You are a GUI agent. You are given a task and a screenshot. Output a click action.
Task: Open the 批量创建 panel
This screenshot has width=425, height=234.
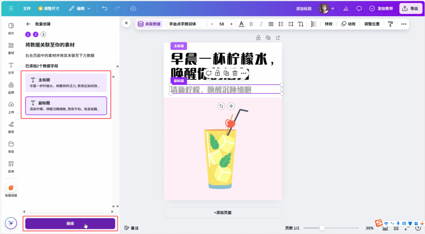tap(11, 191)
